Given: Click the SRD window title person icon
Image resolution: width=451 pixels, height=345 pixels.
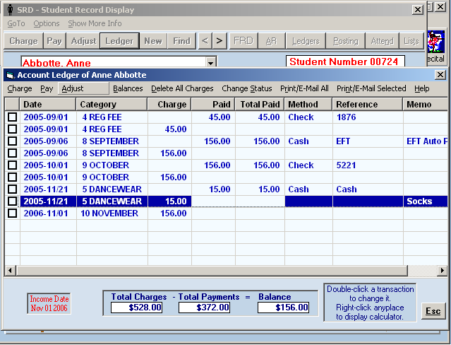Looking at the screenshot, I should [11, 10].
